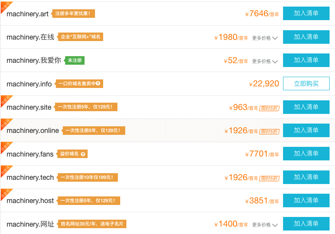Click the help icon on 溢价域名 badge
This screenshot has height=234, width=335.
(x=83, y=154)
